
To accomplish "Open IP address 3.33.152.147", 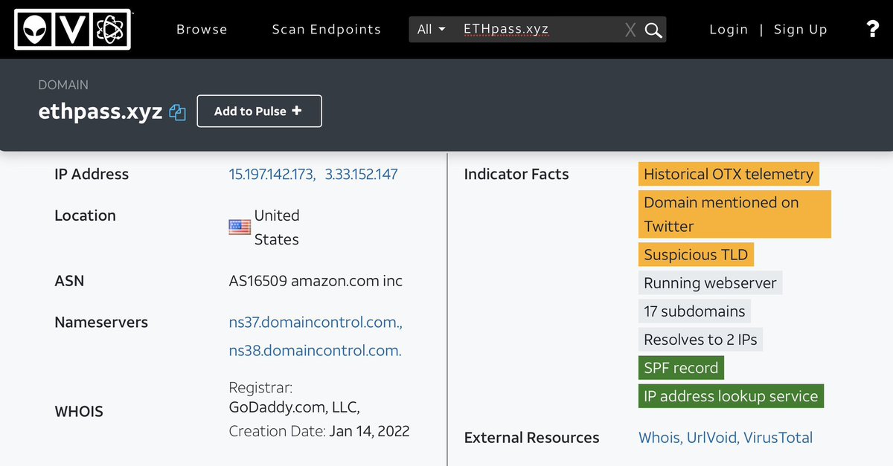I will pyautogui.click(x=361, y=174).
